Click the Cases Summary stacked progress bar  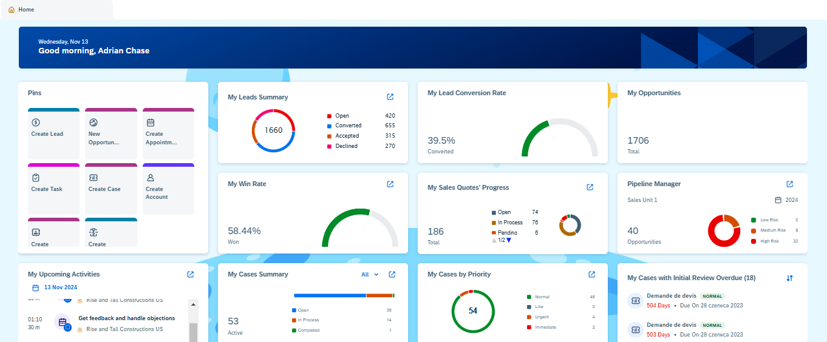click(x=344, y=295)
